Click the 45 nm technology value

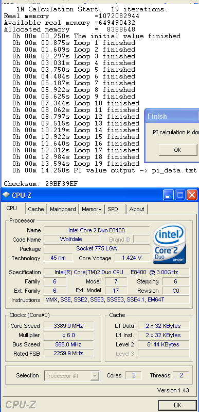pos(58,258)
